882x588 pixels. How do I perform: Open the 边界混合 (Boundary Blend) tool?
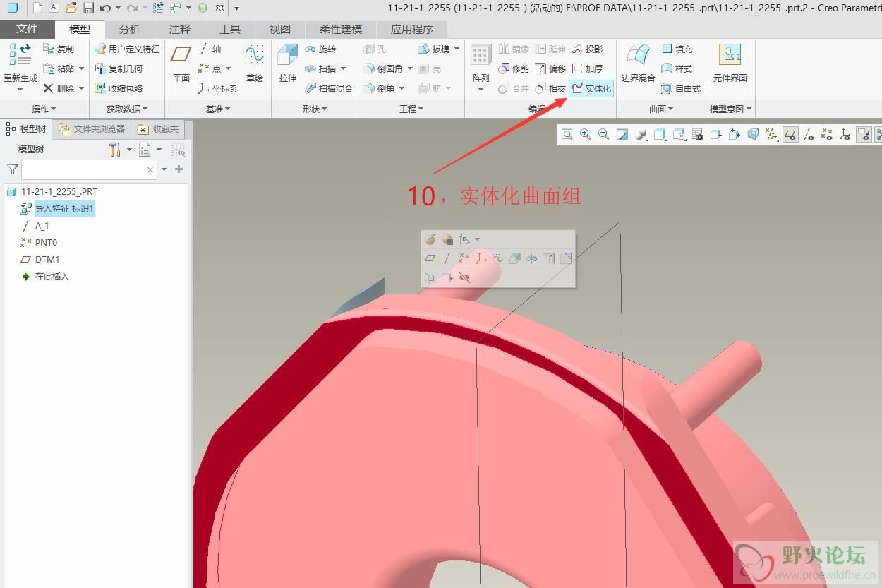tap(638, 64)
